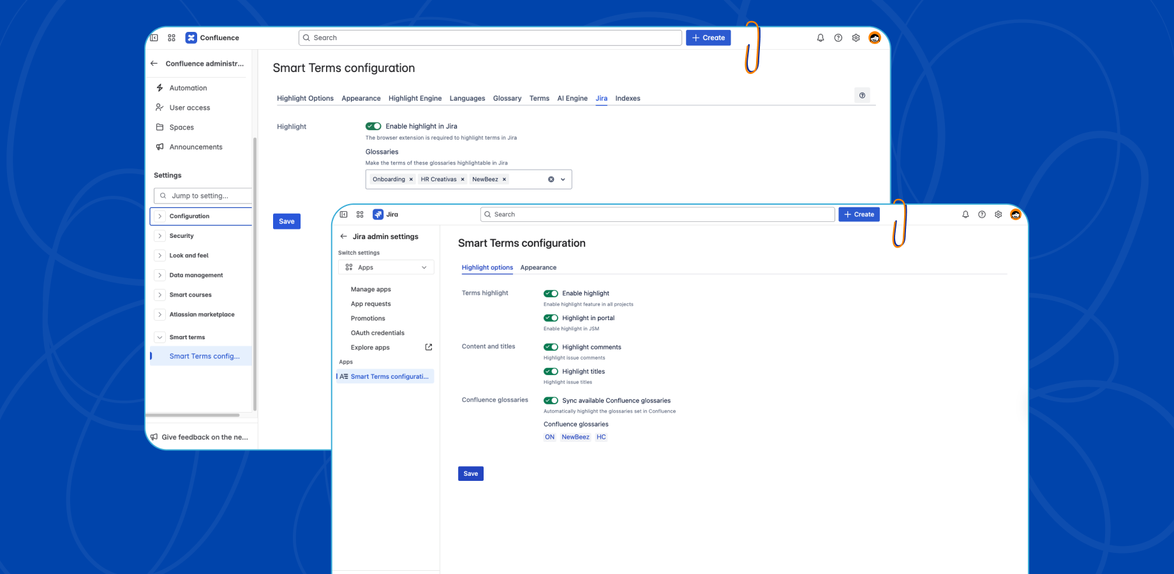Turn off Sync available Confluence glossaries
1174x574 pixels.
click(x=551, y=401)
